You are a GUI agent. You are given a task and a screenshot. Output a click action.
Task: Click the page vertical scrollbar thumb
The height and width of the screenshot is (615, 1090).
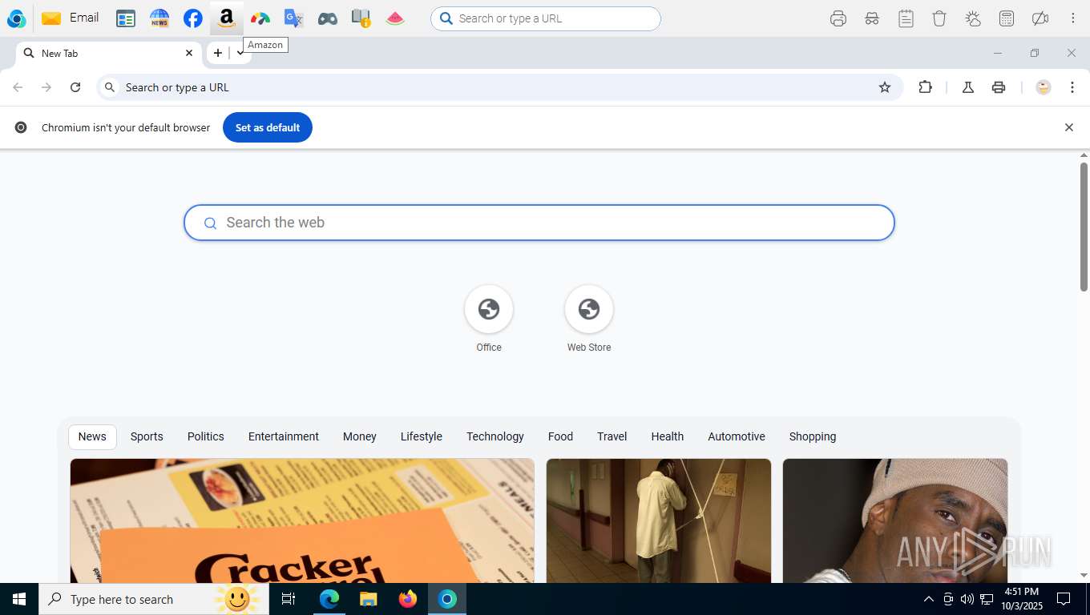pyautogui.click(x=1084, y=227)
